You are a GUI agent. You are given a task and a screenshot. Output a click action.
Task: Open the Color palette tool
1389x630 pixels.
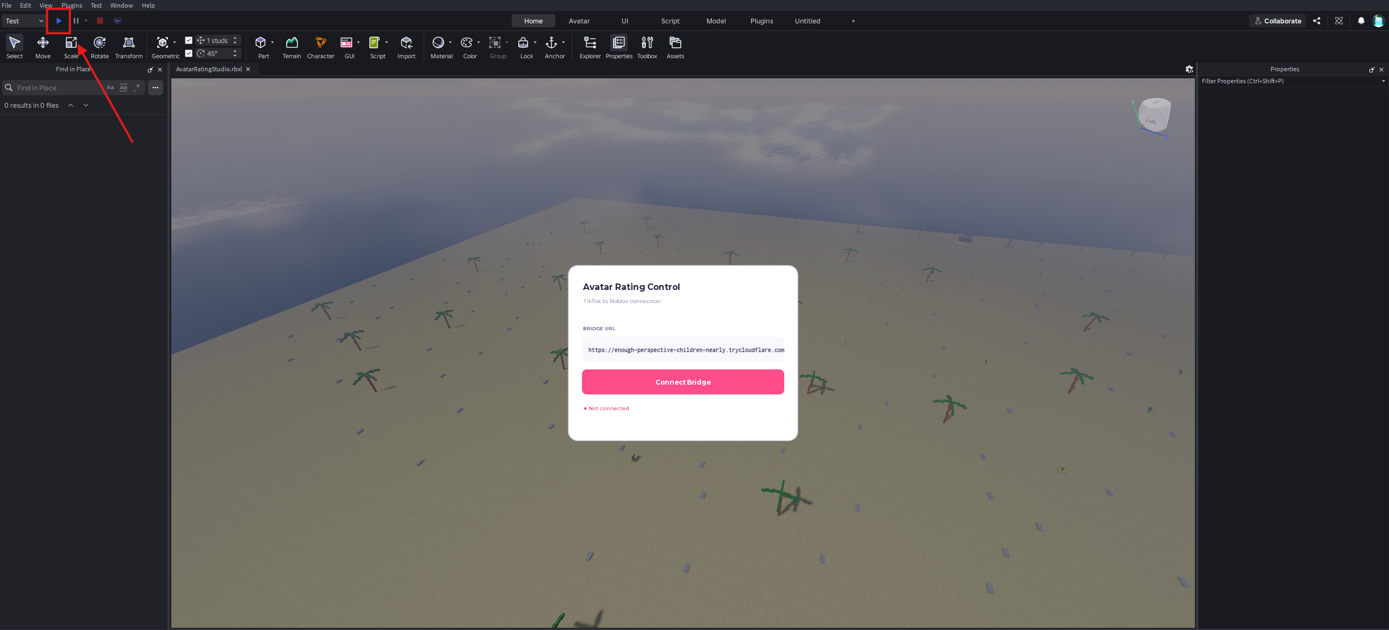[467, 47]
